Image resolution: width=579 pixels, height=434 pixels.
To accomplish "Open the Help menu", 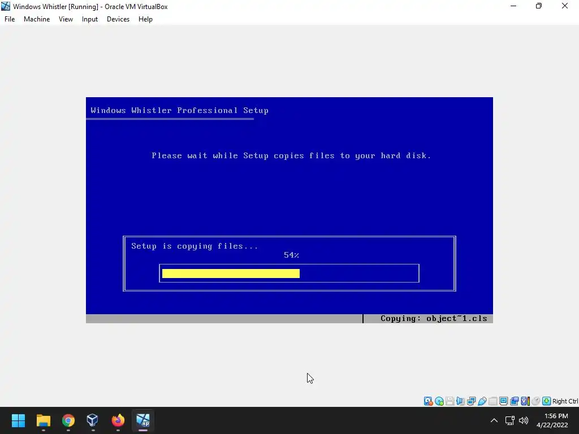I will pyautogui.click(x=145, y=19).
